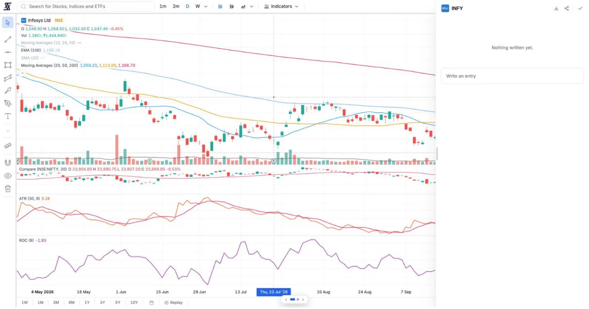Set chart range to 1W

coord(25,302)
